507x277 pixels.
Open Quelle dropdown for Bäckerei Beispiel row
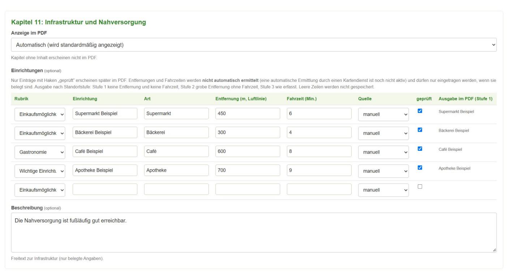pyautogui.click(x=383, y=133)
